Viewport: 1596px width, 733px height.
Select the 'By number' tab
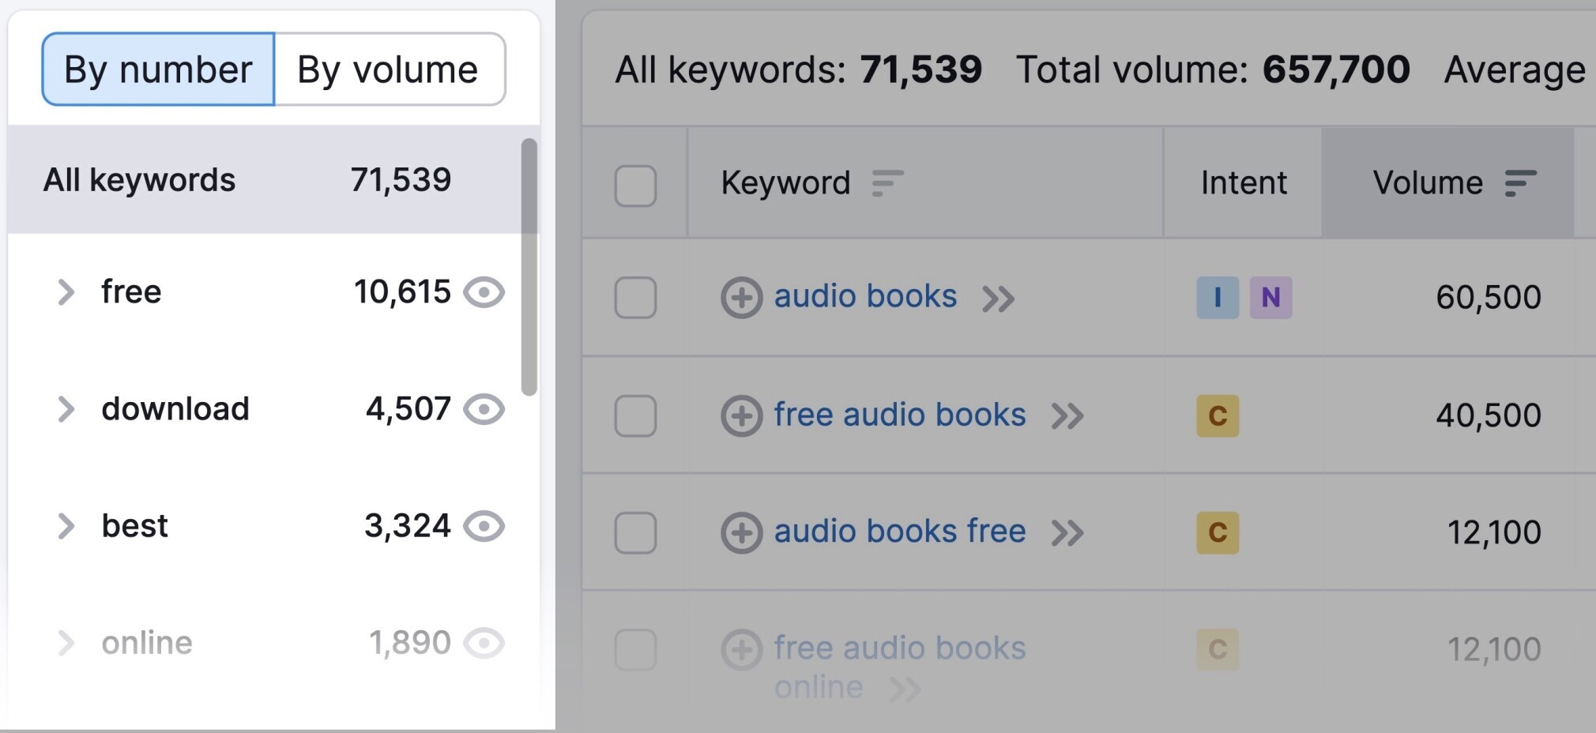click(158, 70)
